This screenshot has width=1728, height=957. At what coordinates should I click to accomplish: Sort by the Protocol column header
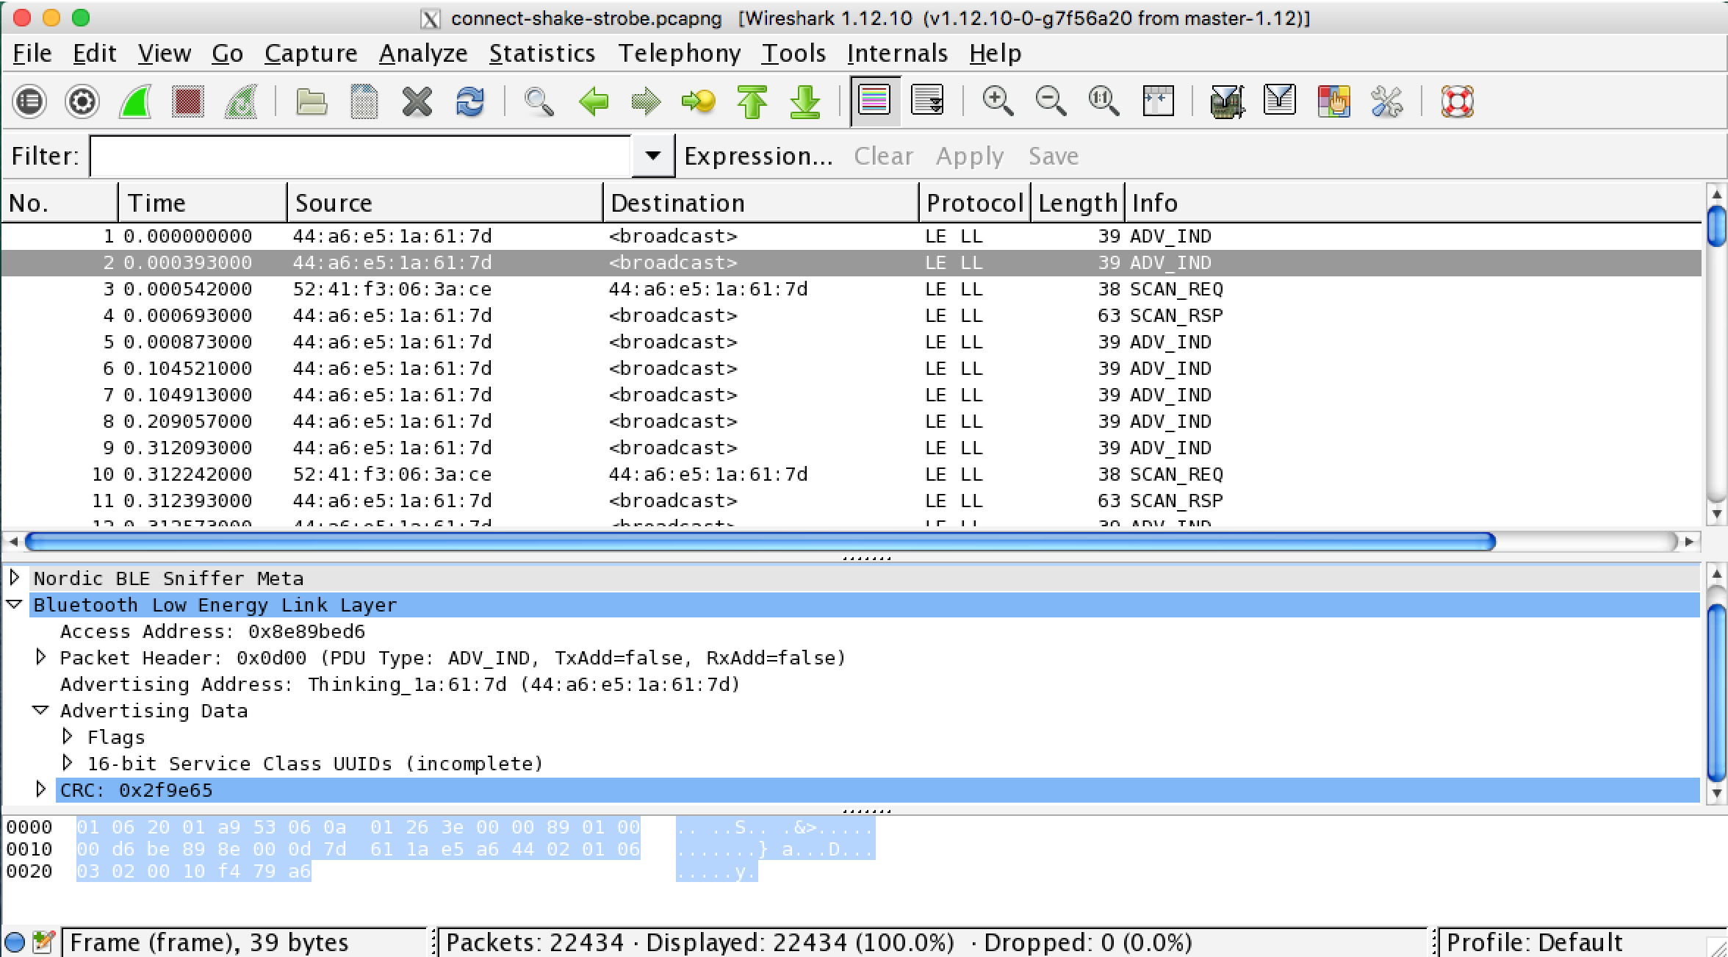point(975,203)
